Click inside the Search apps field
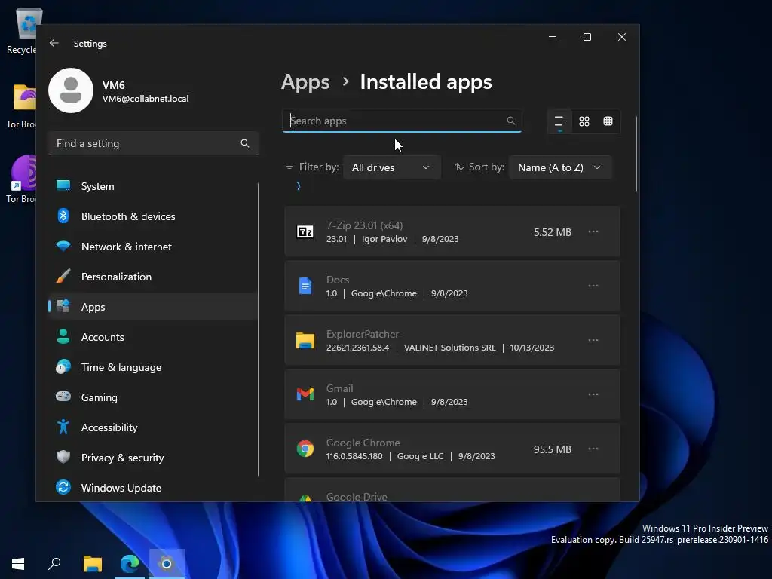The image size is (772, 579). tap(402, 121)
